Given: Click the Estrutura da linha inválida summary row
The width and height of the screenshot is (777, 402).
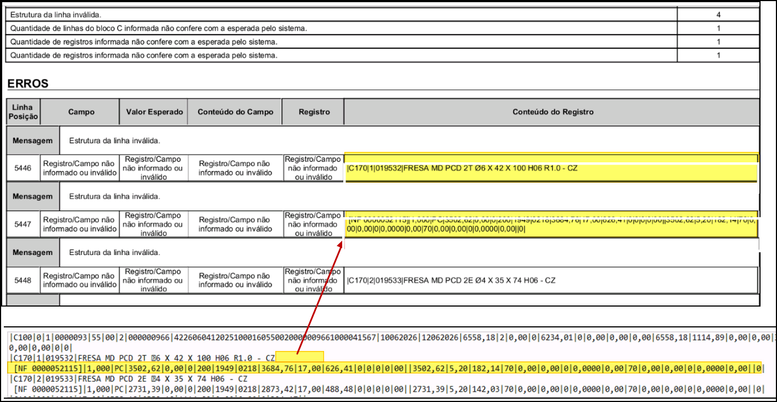Looking at the screenshot, I should coord(342,15).
